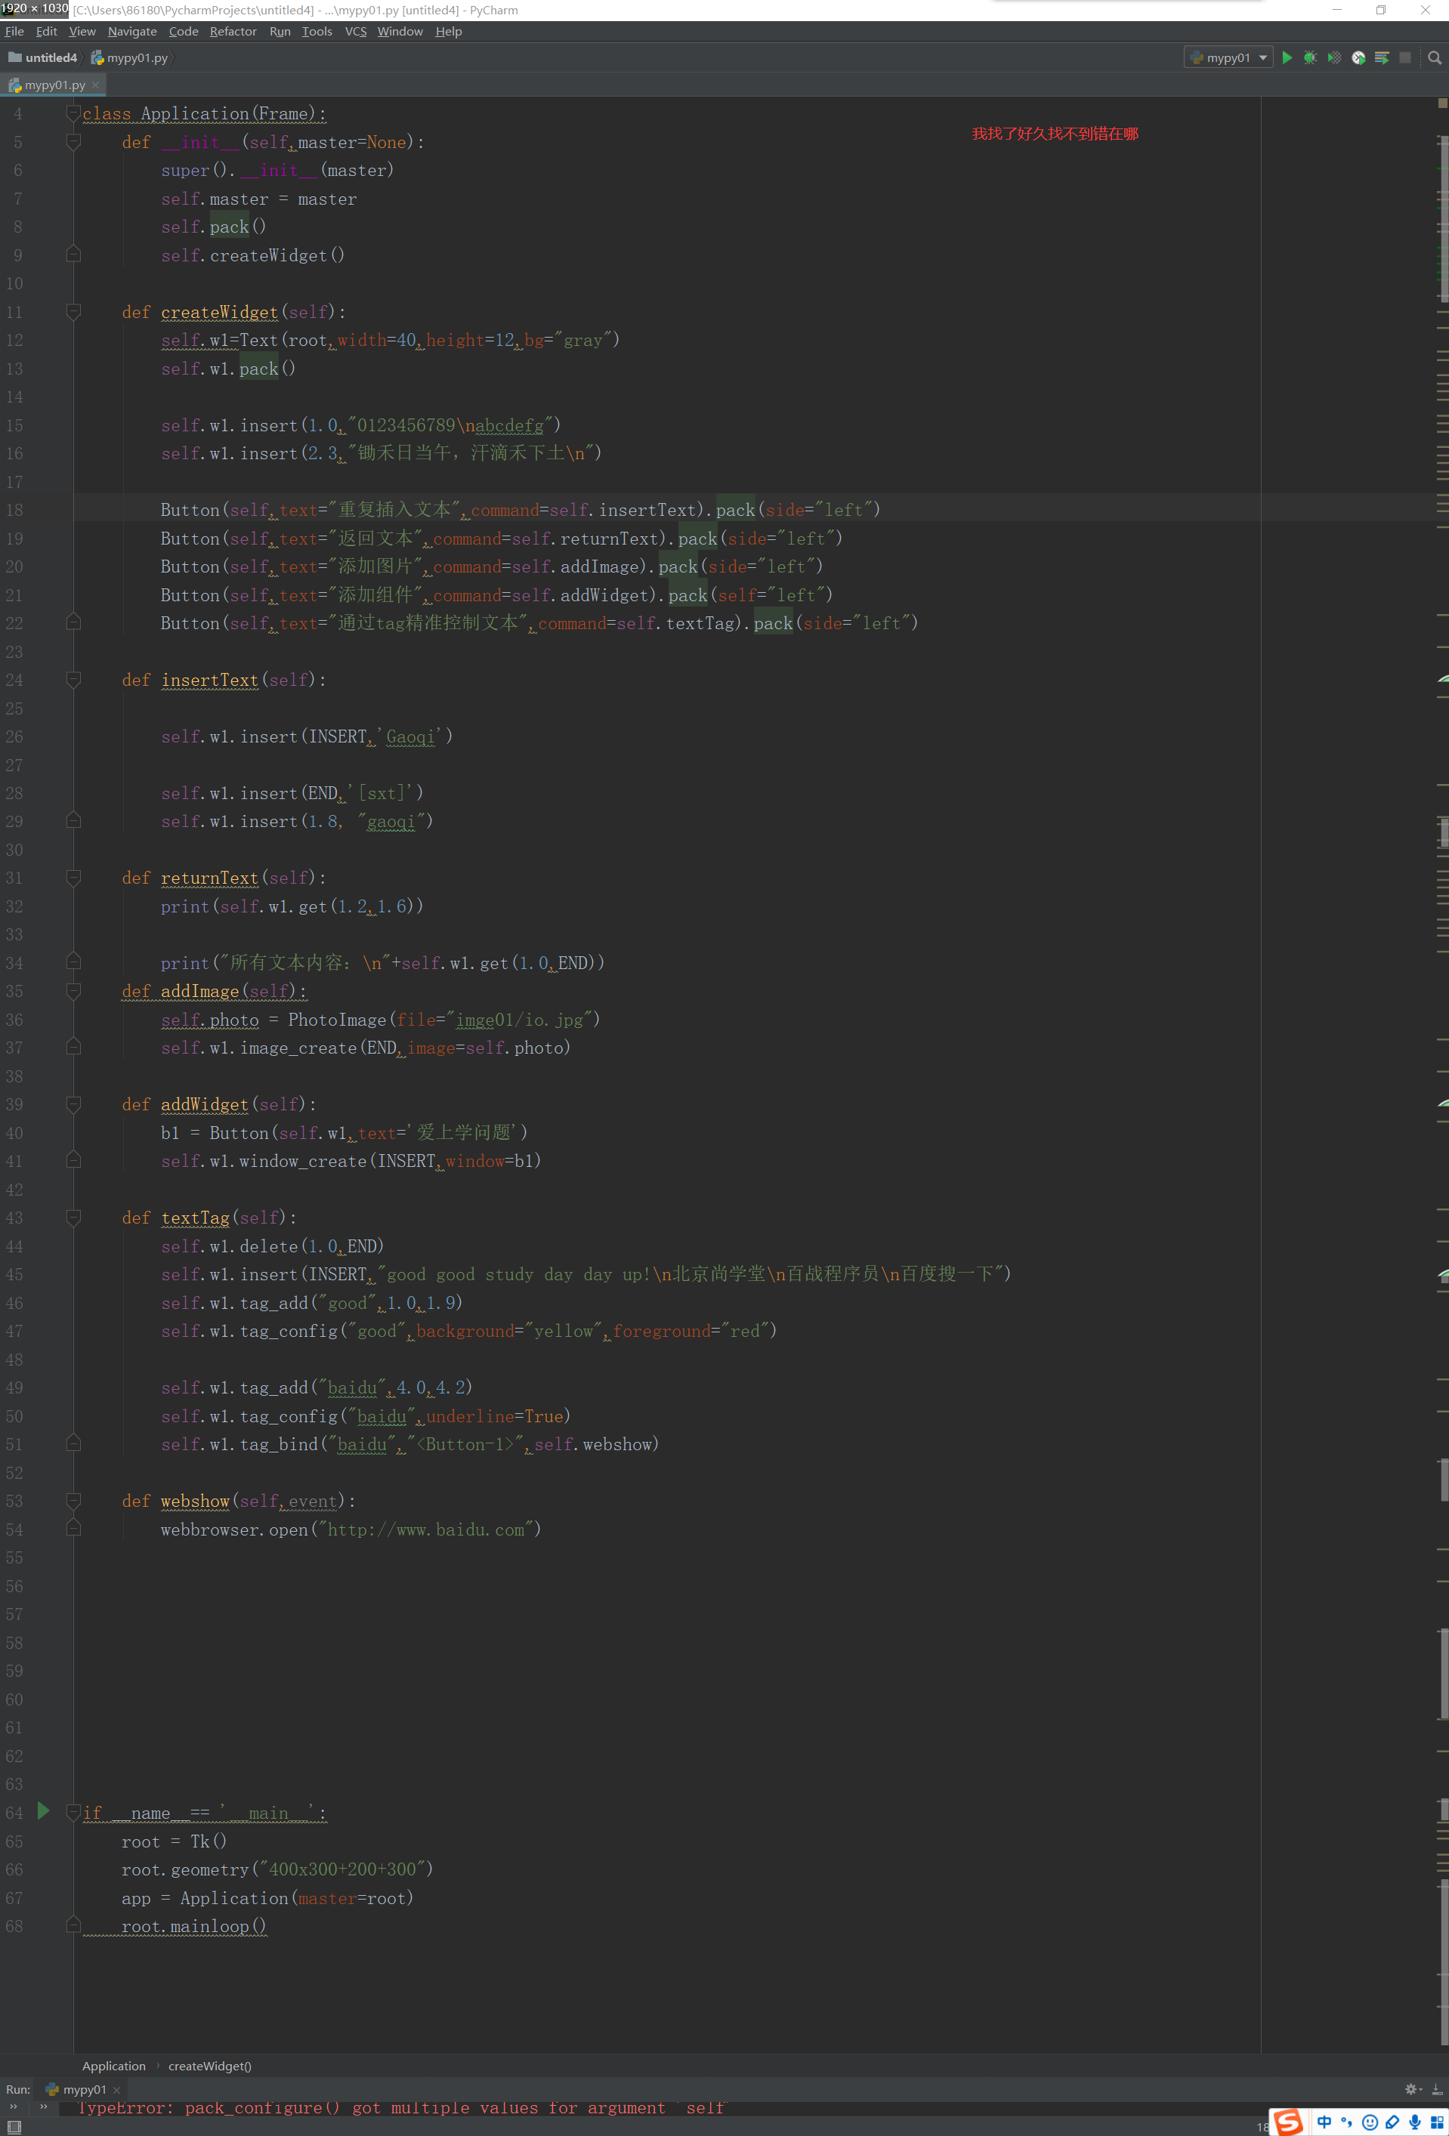Open the Navigate menu

(132, 31)
